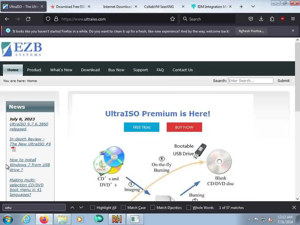
Task: Open Windows Explorer from the taskbar
Action: click(x=62, y=219)
